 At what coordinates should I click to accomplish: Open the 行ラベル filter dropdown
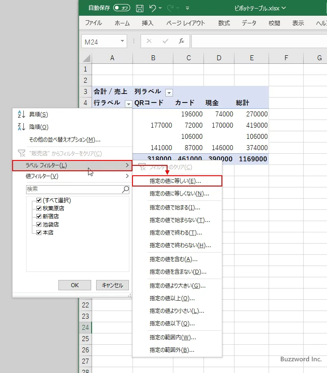(128, 104)
